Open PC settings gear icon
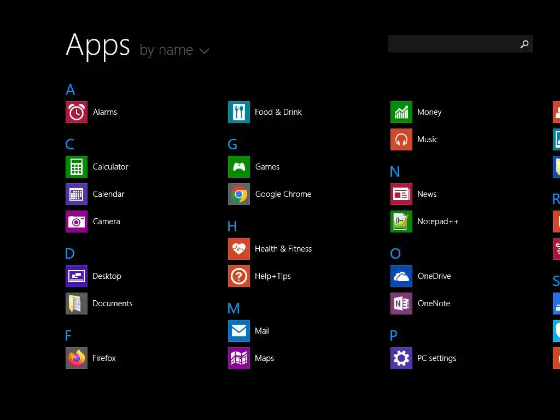The width and height of the screenshot is (560, 420). [401, 358]
